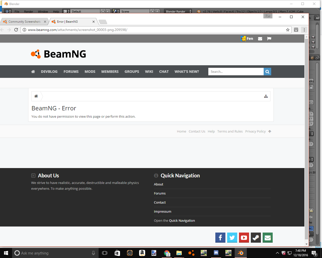Click the Search... input field
This screenshot has width=322, height=258.
coord(236,72)
